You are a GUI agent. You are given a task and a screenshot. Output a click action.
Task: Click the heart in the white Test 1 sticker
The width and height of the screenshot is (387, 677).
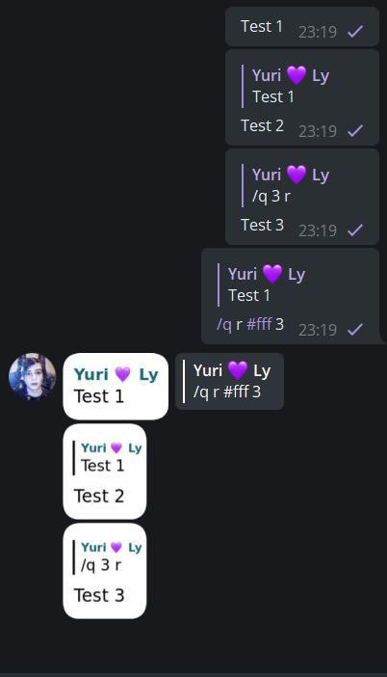[x=123, y=374]
